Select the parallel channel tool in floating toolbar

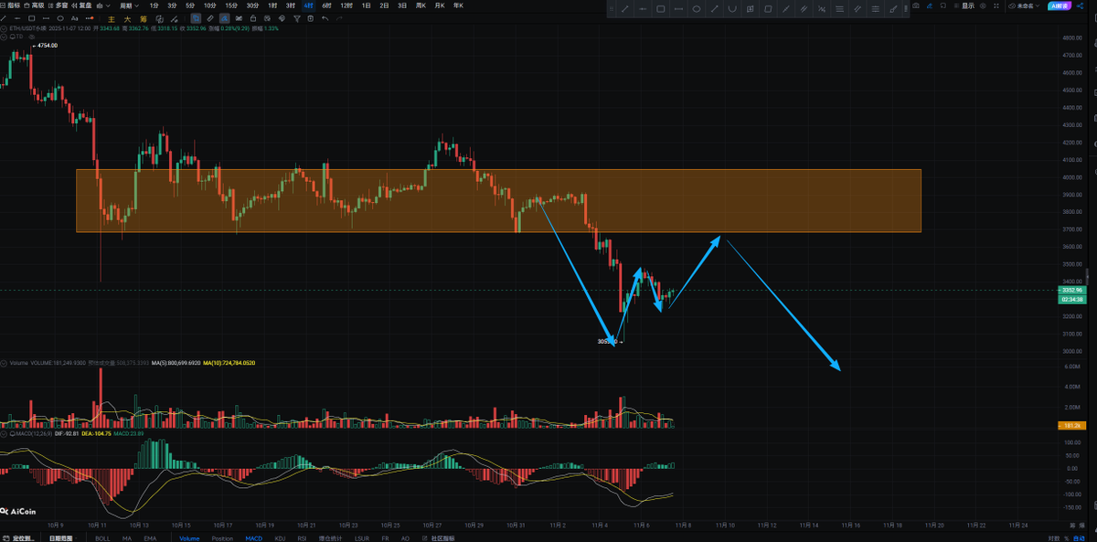pos(804,8)
